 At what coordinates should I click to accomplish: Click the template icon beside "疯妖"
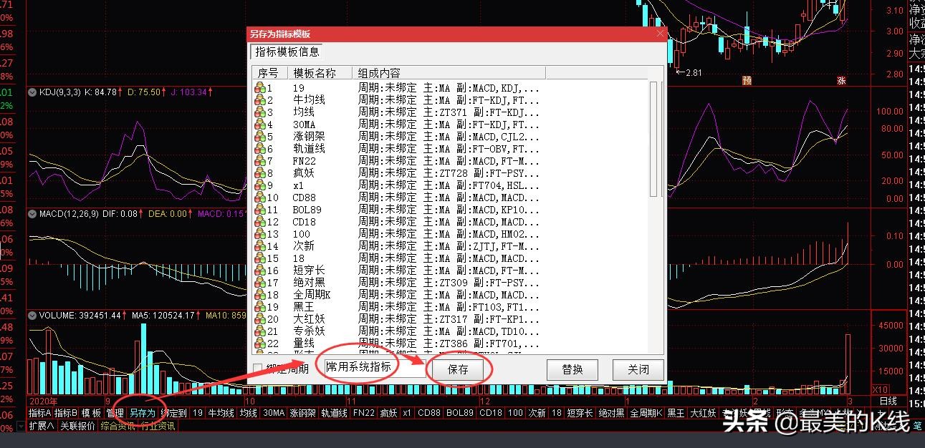[259, 172]
